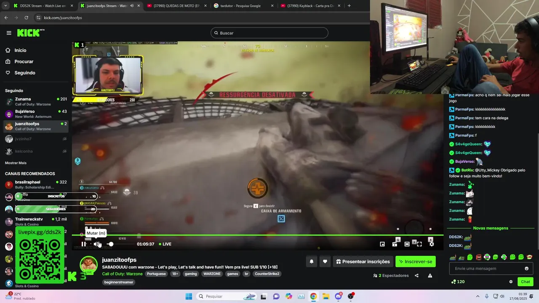Open the taskbar weather widget
The height and width of the screenshot is (303, 539).
pos(21,296)
